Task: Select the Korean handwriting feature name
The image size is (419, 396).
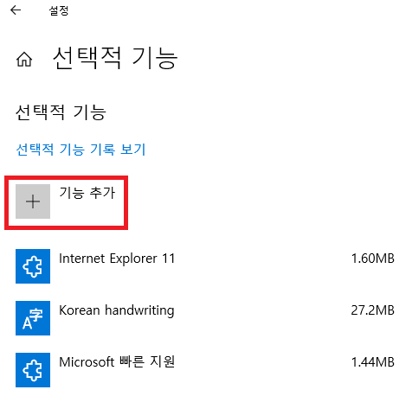Action: 117,310
